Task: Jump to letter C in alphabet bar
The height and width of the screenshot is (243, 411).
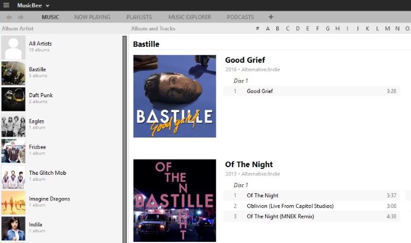Action: coord(288,28)
